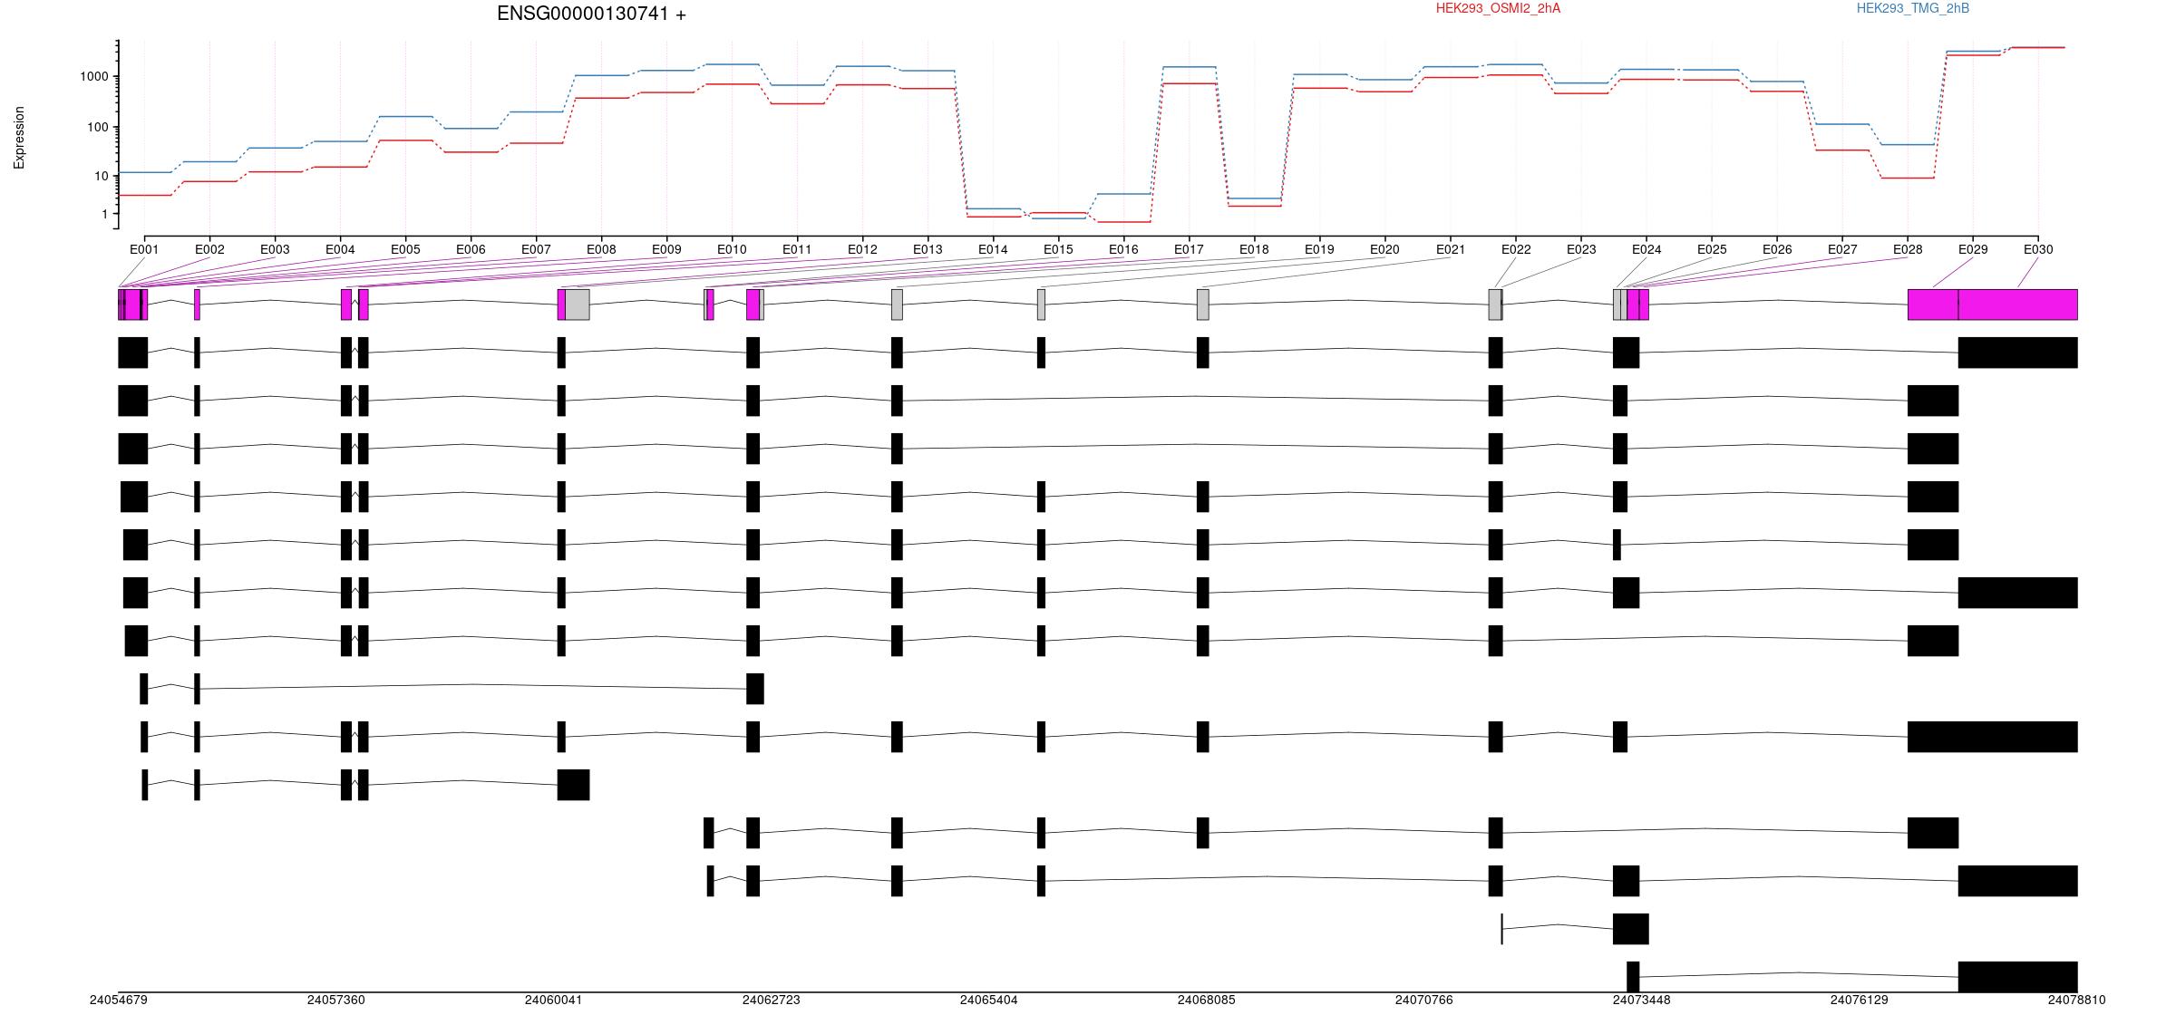Click exon bin label E014

tap(993, 249)
